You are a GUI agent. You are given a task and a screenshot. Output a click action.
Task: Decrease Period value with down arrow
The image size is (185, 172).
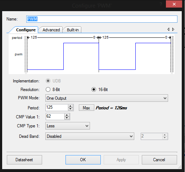tap(71, 109)
